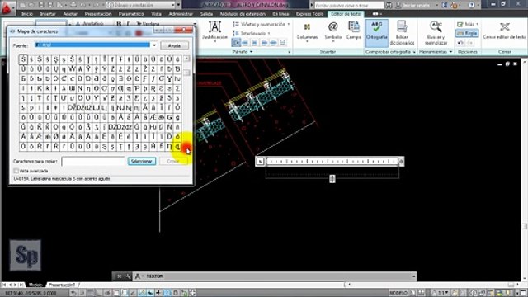
Task: Open the Símbolo @ insert tool
Action: coord(333,31)
